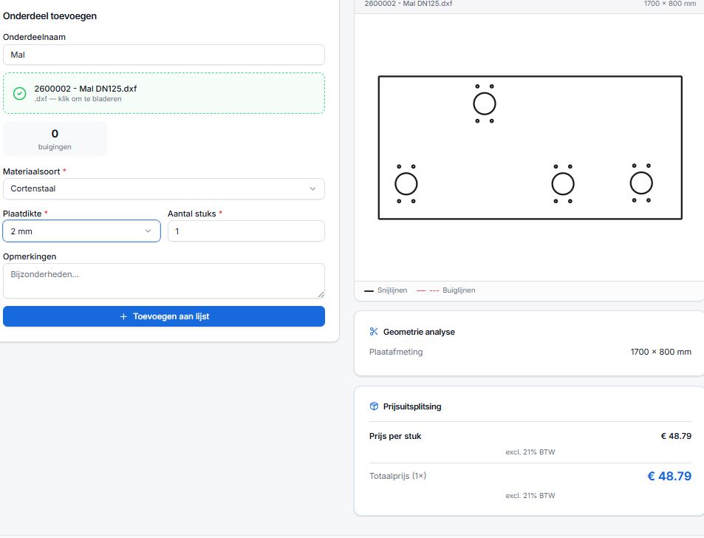Click the scissors icon beside Geometrie analyse
The image size is (704, 538).
(374, 332)
